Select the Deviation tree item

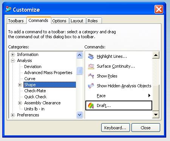(x=33, y=67)
